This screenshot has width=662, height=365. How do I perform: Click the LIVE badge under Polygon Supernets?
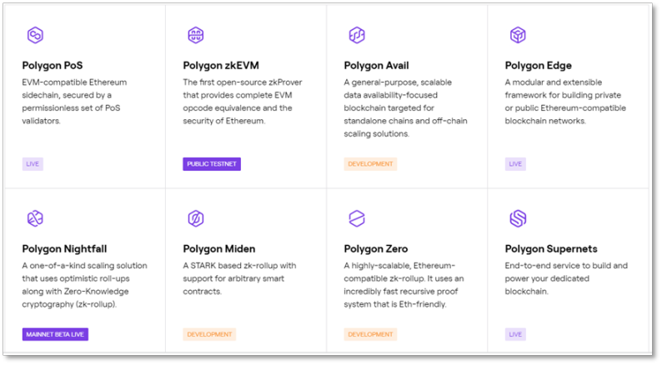coord(515,334)
